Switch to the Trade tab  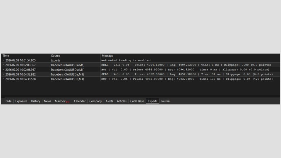[x=8, y=101]
